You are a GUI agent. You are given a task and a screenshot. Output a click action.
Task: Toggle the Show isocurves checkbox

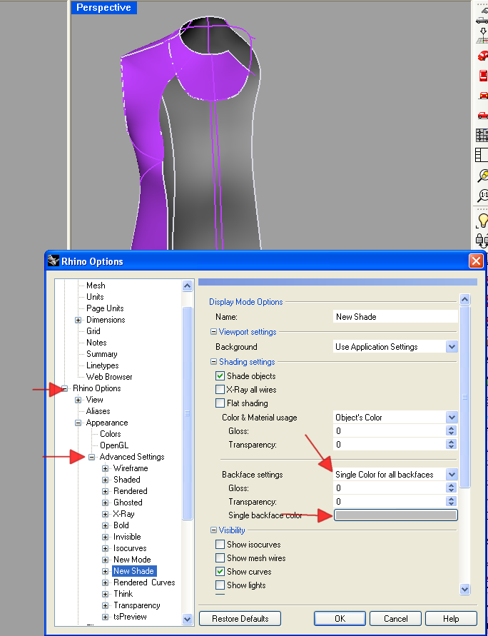click(x=220, y=545)
